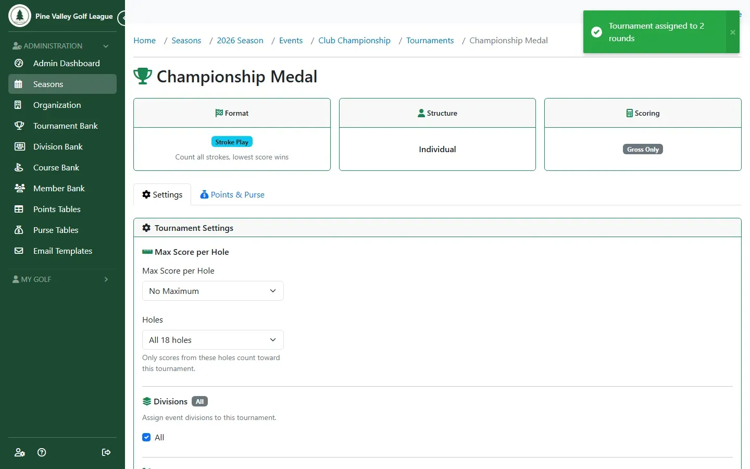Go to Seasons breadcrumb link
Screen dimensions: 750x469
pyautogui.click(x=186, y=40)
